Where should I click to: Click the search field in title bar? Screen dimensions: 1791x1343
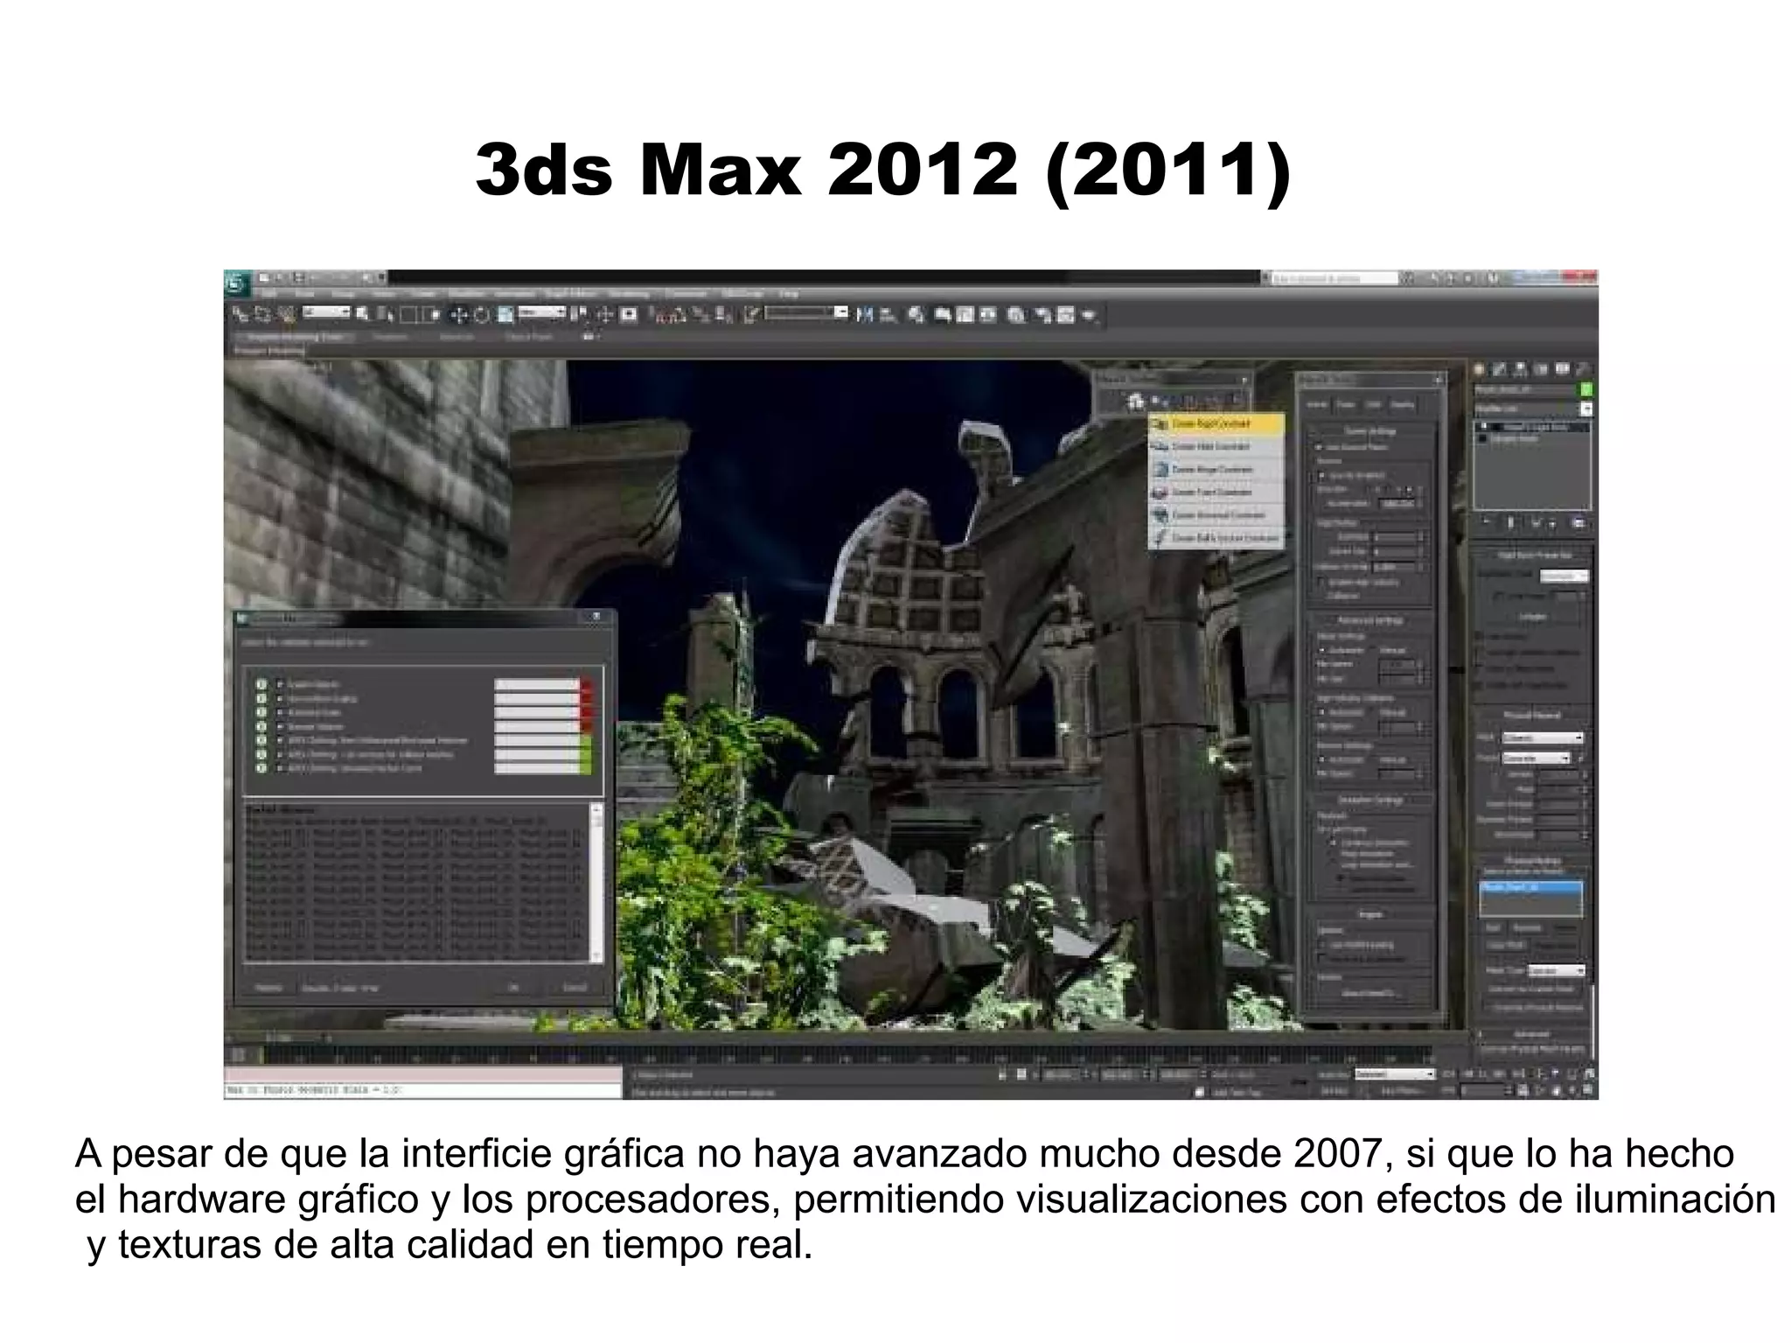[x=1335, y=278]
